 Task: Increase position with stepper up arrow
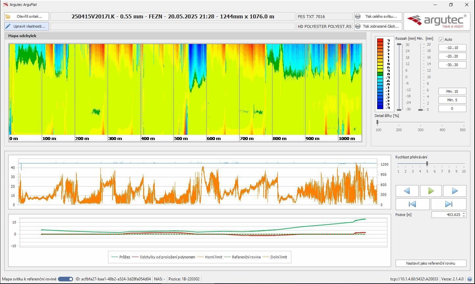tap(464, 213)
